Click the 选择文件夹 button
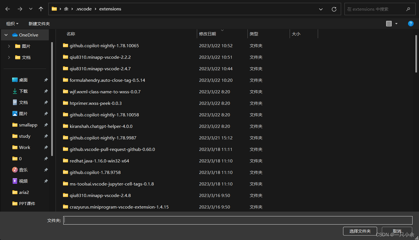Screen dimensions: 419x240 coord(360,231)
